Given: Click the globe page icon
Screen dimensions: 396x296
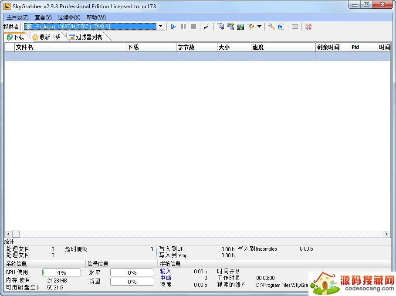Looking at the screenshot, I should tap(281, 27).
